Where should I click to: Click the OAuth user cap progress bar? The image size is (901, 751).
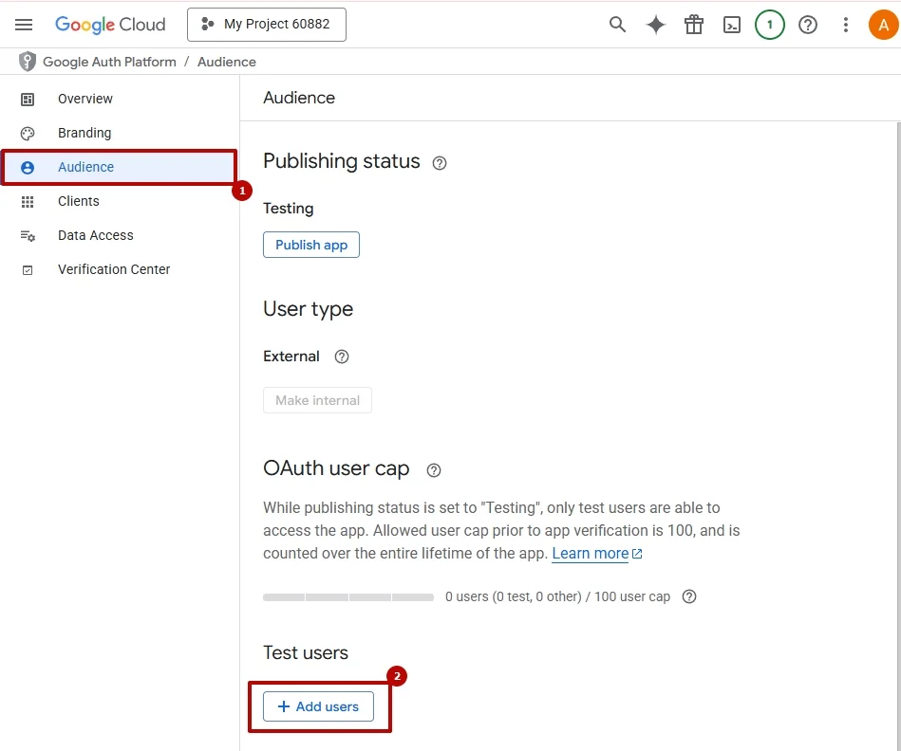[348, 597]
